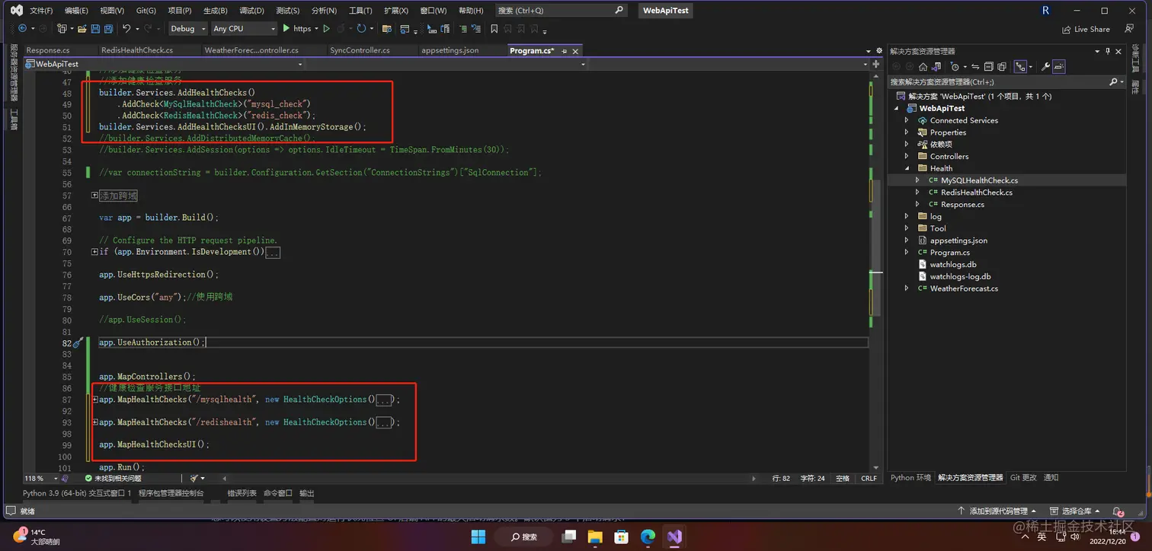Viewport: 1152px width, 551px height.
Task: Click the account avatar R icon
Action: pyautogui.click(x=1046, y=10)
